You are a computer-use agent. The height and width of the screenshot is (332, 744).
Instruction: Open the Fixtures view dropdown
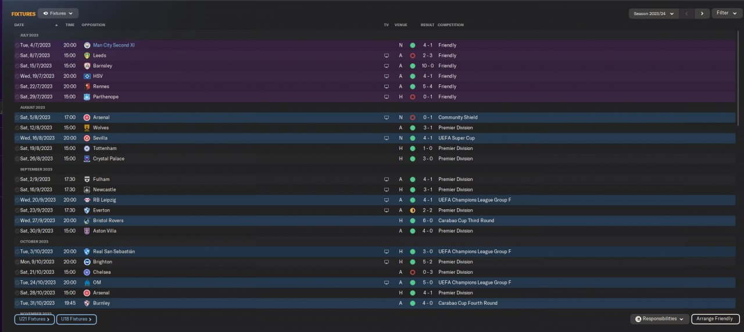[x=58, y=13]
